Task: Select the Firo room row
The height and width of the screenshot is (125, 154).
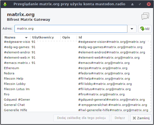Action: [77, 94]
